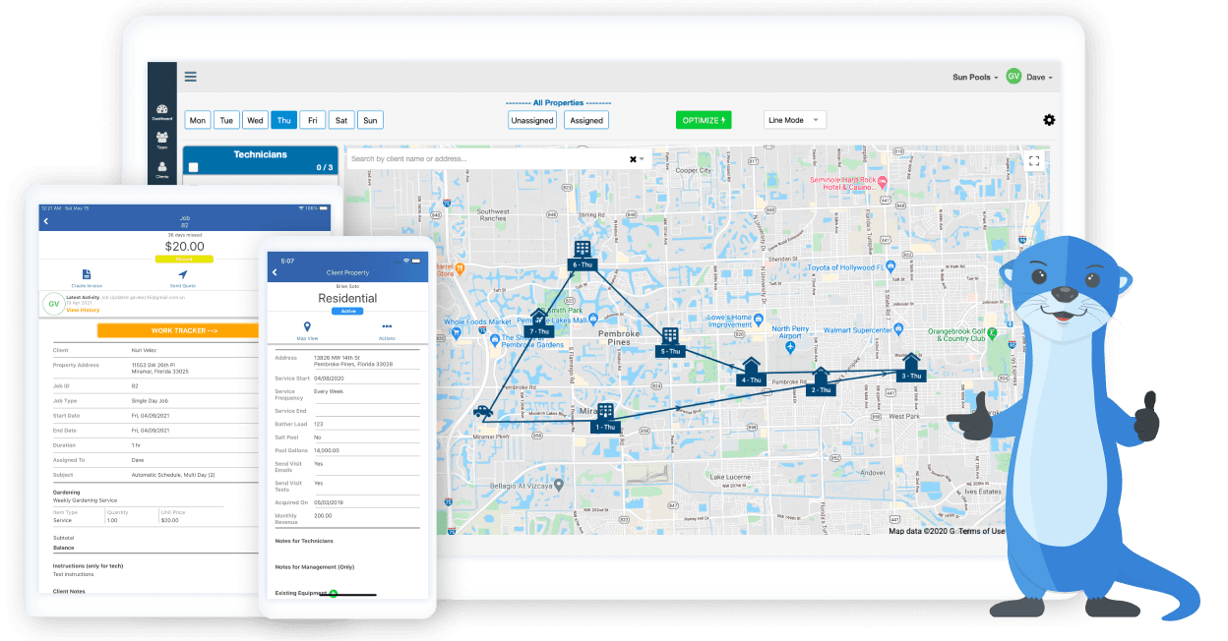Switch to the Fri day tab

(312, 120)
